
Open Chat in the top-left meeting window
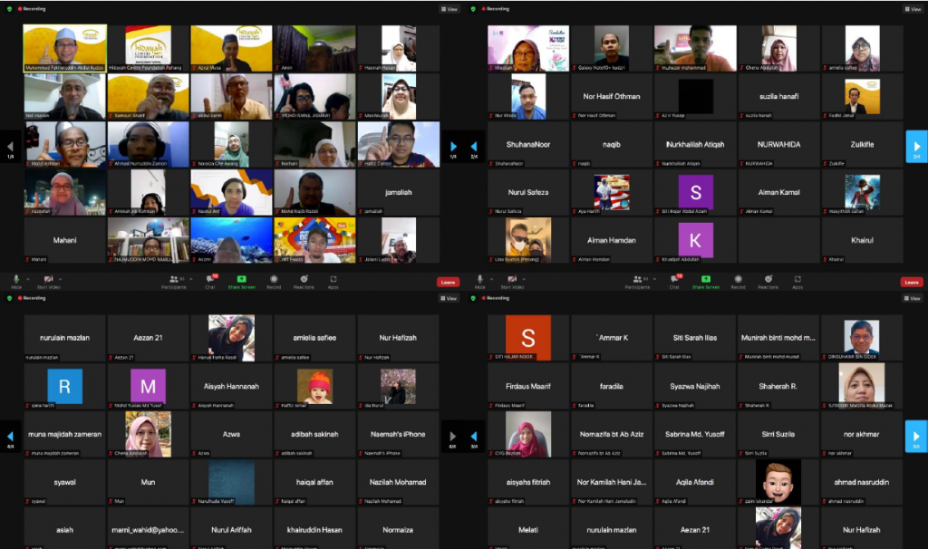[209, 280]
